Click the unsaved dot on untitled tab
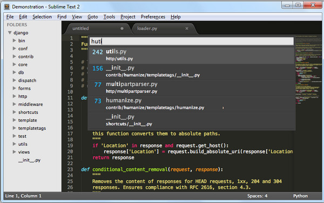 tap(122, 29)
